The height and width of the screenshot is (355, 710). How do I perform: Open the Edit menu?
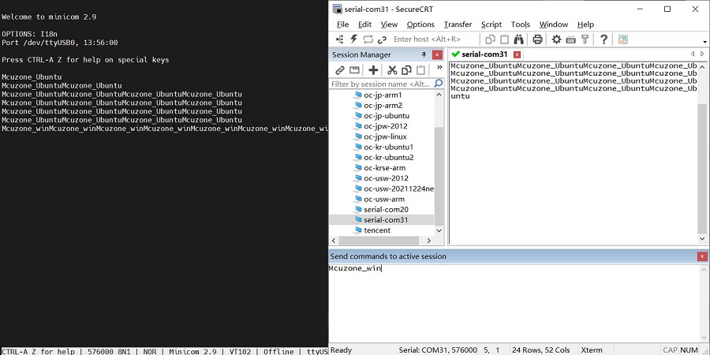click(x=364, y=24)
